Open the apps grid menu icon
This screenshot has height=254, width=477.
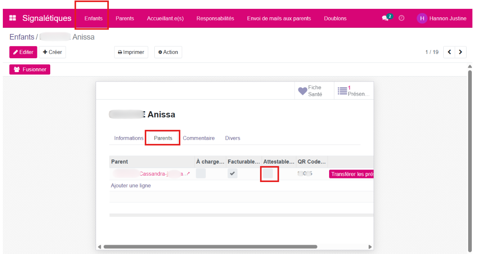(x=13, y=18)
